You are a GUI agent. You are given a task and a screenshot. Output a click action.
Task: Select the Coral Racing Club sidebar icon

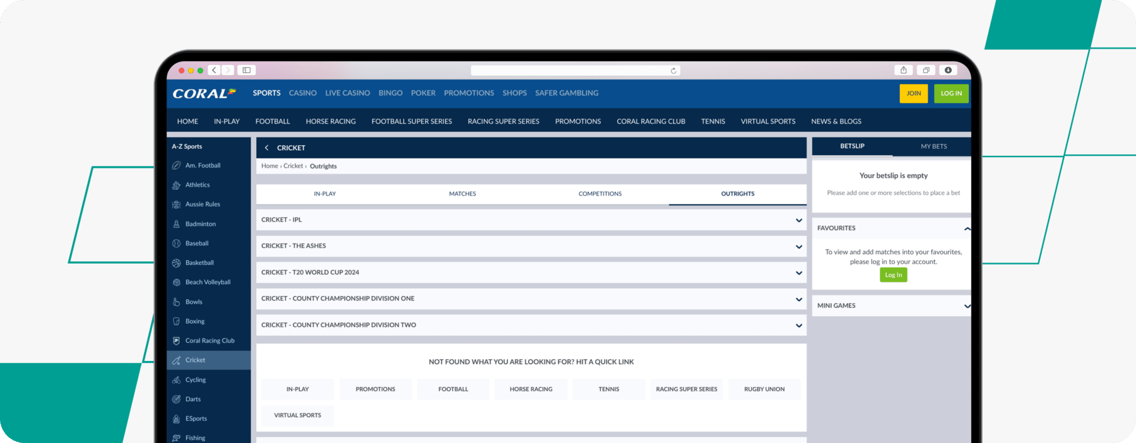coord(177,341)
